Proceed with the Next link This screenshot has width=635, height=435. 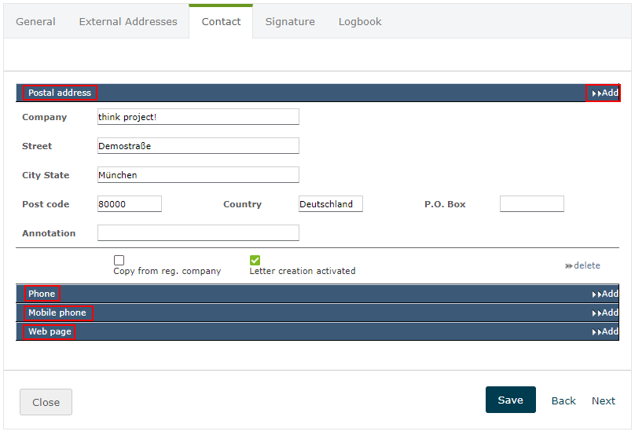604,400
